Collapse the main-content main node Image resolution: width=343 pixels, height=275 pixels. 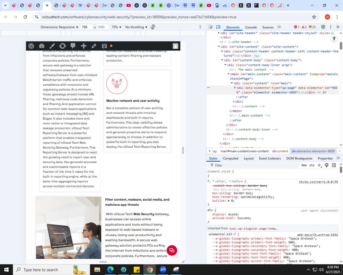(228, 74)
